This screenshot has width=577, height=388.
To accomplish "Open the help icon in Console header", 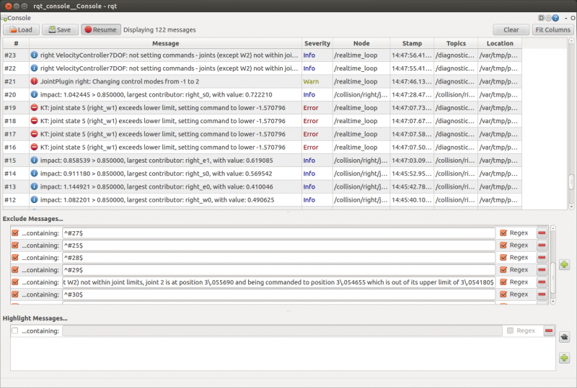I will tap(555, 17).
